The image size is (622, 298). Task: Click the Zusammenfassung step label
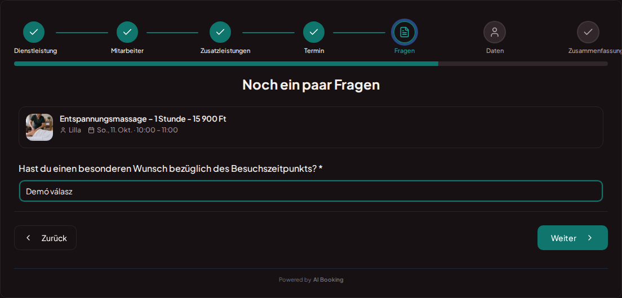[595, 51]
